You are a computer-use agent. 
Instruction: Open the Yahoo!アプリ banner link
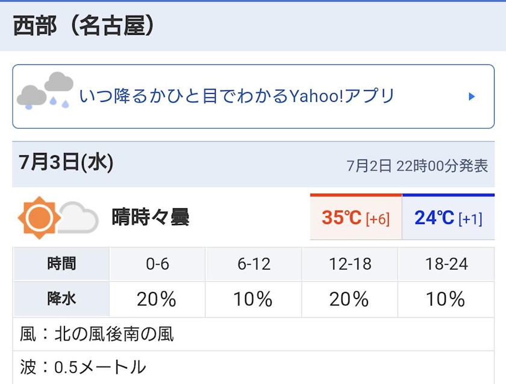pyautogui.click(x=237, y=96)
